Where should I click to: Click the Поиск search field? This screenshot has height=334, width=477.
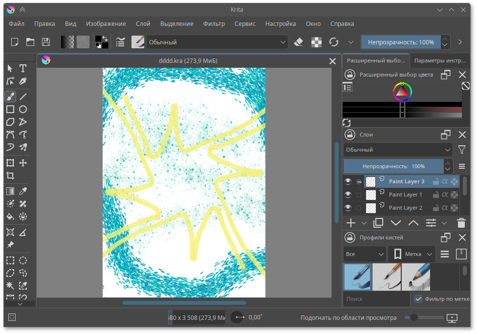[376, 299]
